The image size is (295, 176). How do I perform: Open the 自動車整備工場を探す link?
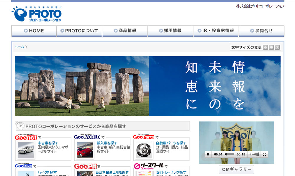click(112, 172)
